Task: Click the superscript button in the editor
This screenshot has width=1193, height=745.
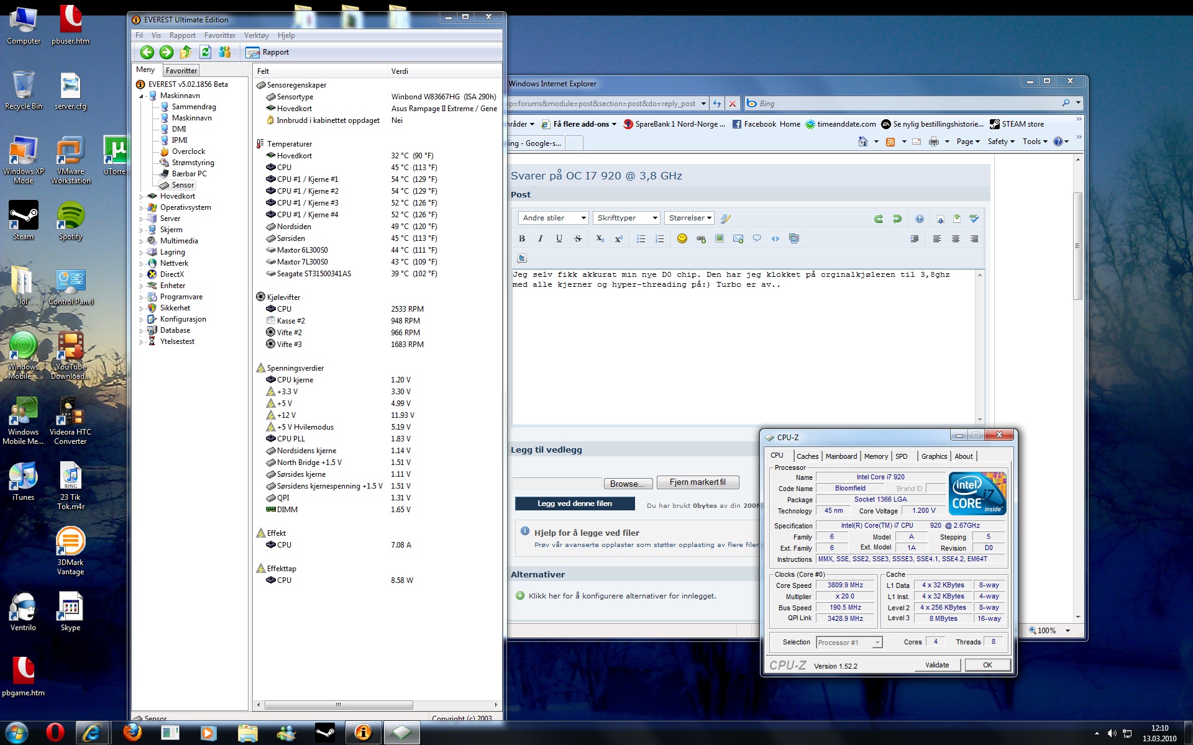Action: click(x=619, y=238)
